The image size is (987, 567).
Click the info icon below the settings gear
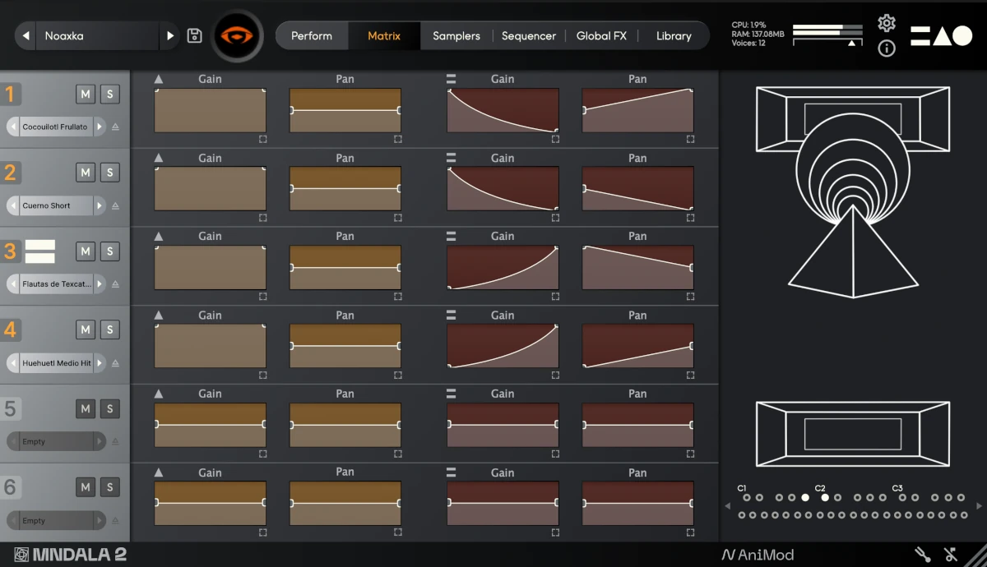pyautogui.click(x=887, y=48)
